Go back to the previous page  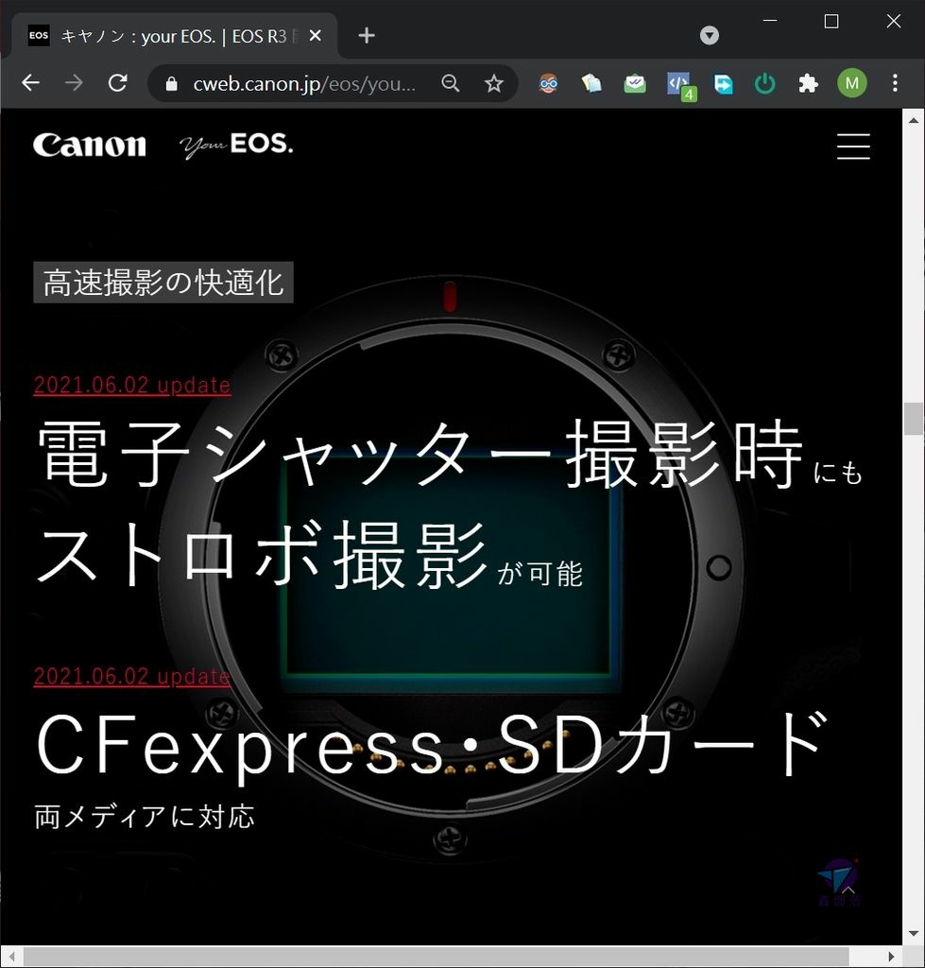(30, 83)
